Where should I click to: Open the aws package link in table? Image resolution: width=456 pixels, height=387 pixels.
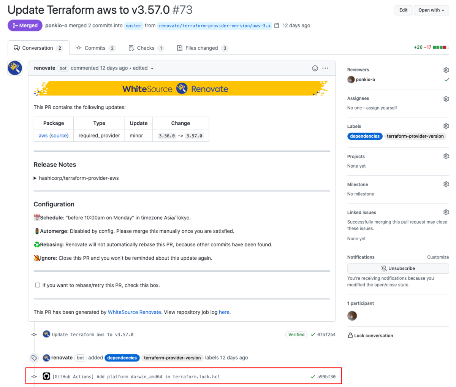click(x=43, y=136)
